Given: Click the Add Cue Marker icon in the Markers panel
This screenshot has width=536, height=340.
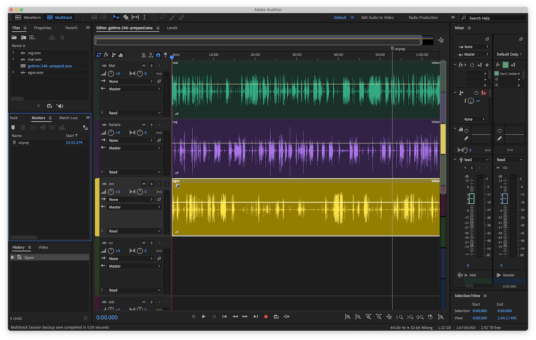Looking at the screenshot, I should (x=13, y=127).
